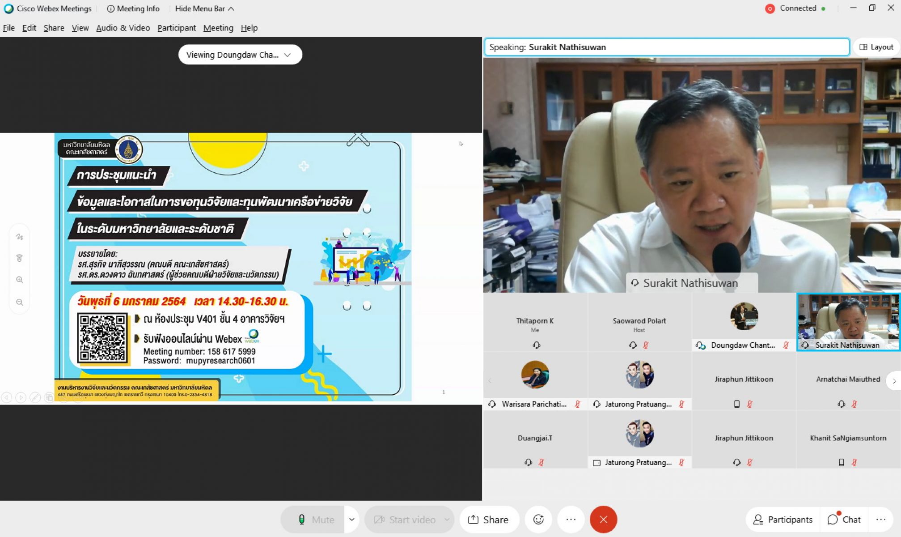Click the Khanit SaNgiamsuntorn name text

pos(848,438)
